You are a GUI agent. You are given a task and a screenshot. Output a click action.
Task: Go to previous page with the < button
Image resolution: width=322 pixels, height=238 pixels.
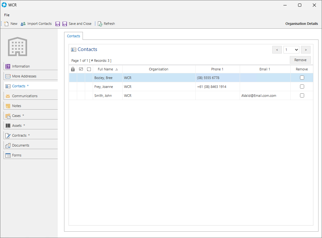point(277,50)
